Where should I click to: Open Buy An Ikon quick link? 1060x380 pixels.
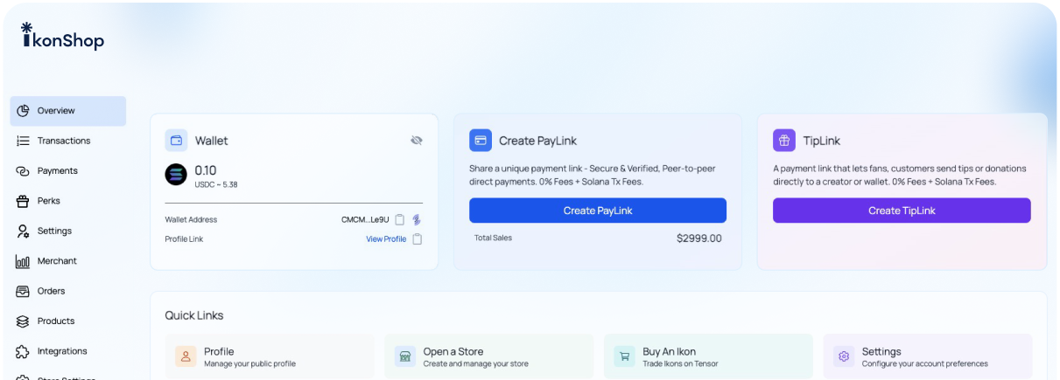[x=708, y=356]
